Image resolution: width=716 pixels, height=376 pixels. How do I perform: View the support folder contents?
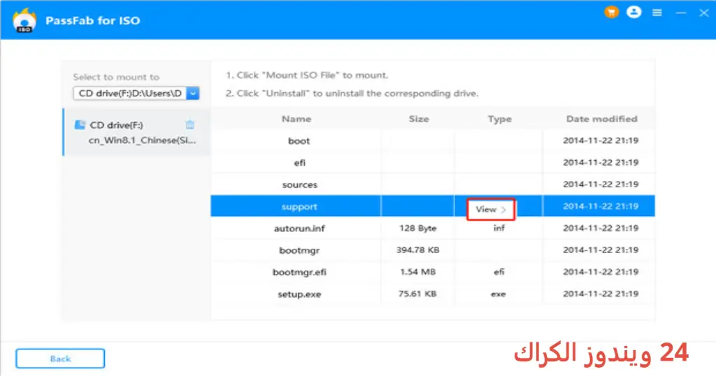tap(491, 210)
